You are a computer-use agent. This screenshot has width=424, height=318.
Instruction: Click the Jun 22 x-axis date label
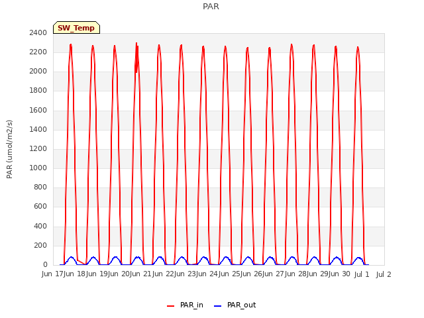click(164, 274)
